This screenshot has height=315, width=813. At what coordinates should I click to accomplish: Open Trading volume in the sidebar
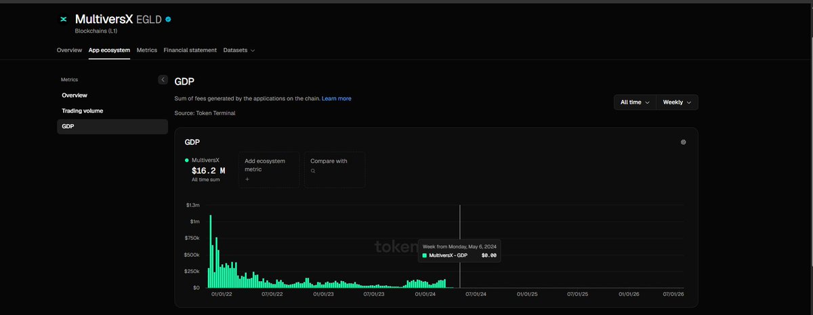pos(112,110)
